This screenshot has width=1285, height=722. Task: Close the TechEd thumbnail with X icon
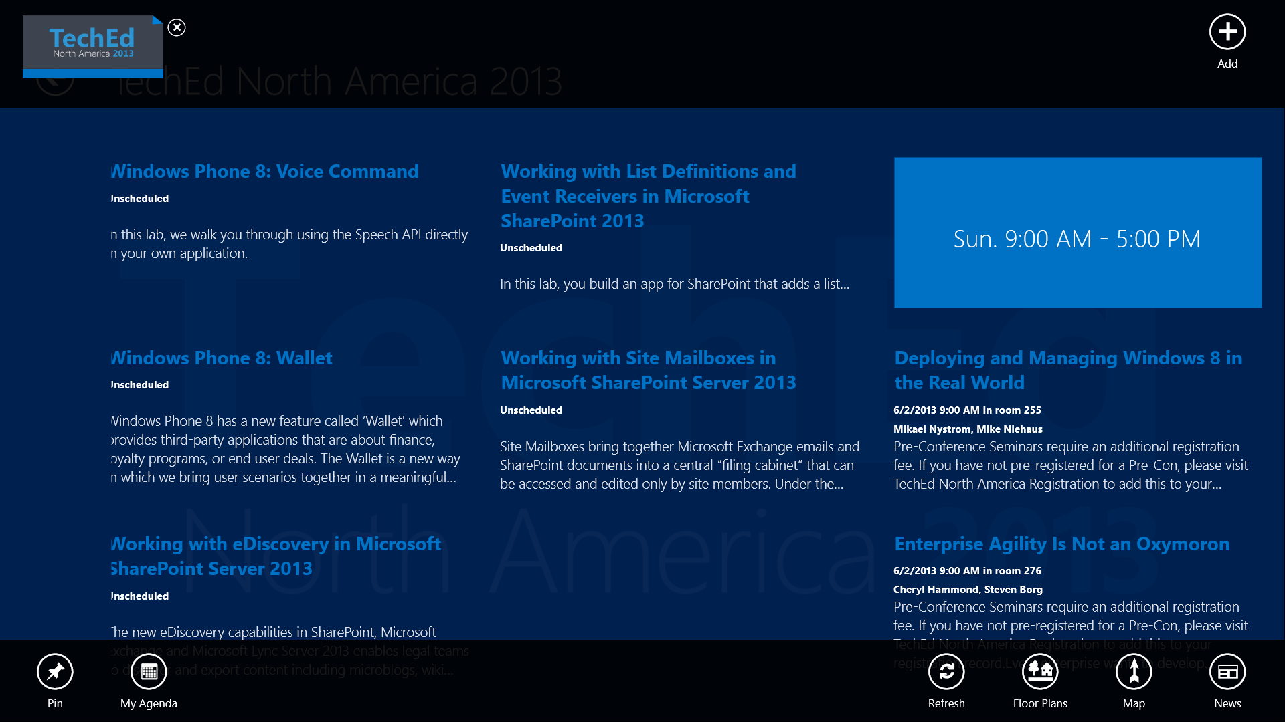coord(177,27)
